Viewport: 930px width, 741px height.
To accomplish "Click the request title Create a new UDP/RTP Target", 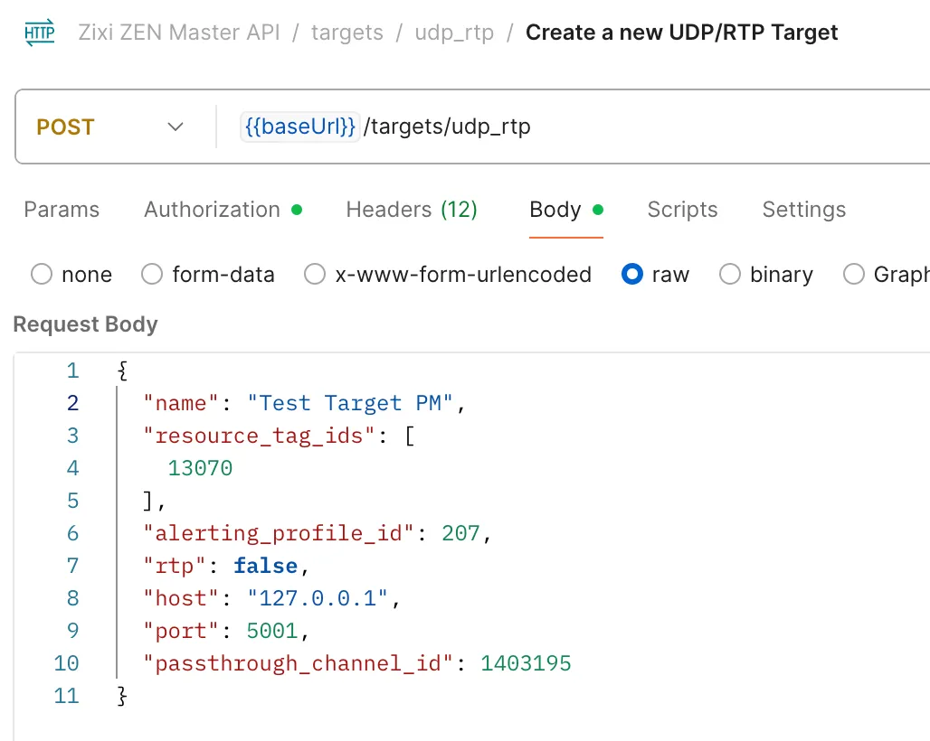I will 681,32.
